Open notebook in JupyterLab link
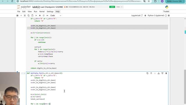186x105 pixels. pyautogui.click(x=137, y=15)
